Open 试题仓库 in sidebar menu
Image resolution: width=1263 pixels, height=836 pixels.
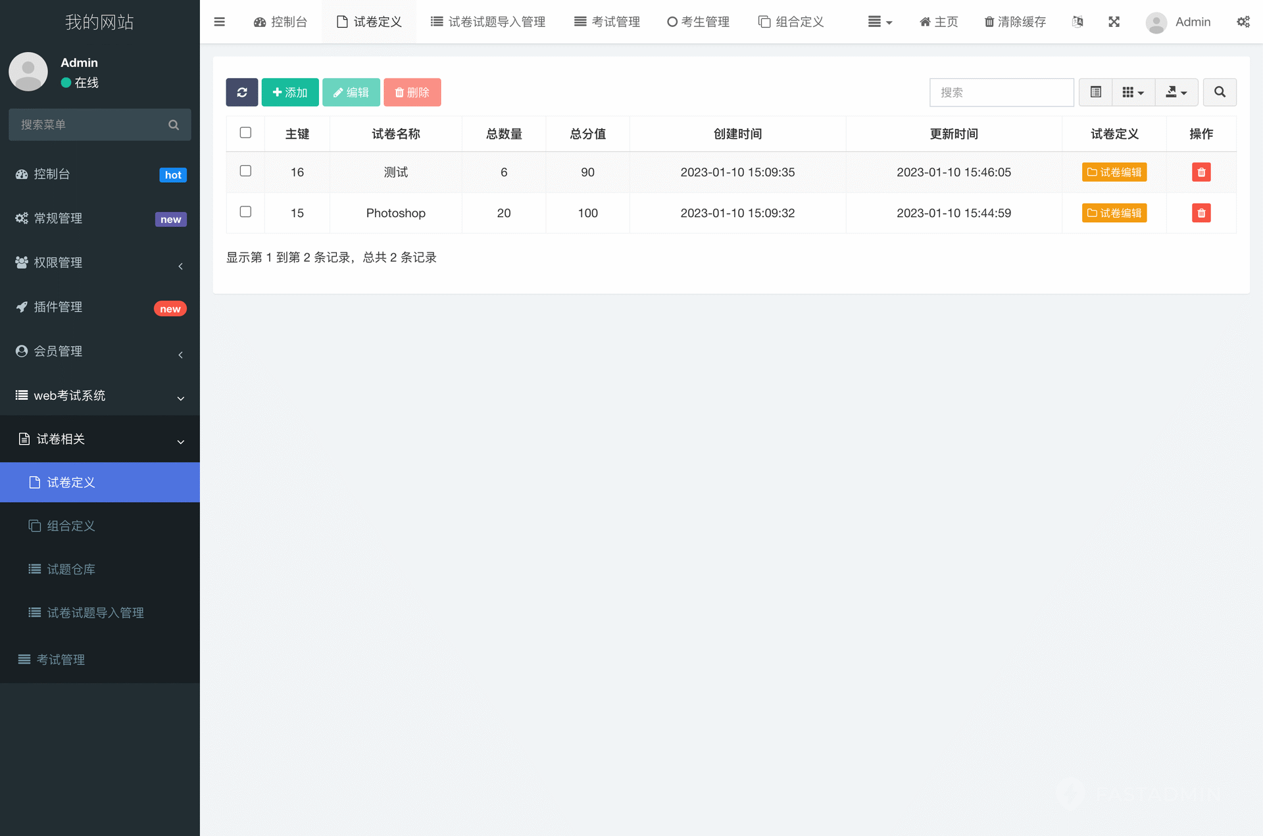pyautogui.click(x=71, y=569)
